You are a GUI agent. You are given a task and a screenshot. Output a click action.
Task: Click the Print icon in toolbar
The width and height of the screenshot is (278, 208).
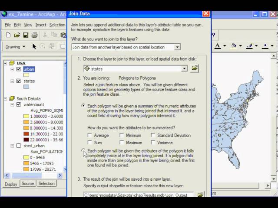(35, 35)
